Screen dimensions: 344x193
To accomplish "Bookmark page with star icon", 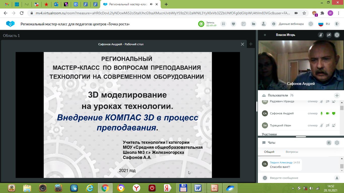I will click(x=304, y=13).
